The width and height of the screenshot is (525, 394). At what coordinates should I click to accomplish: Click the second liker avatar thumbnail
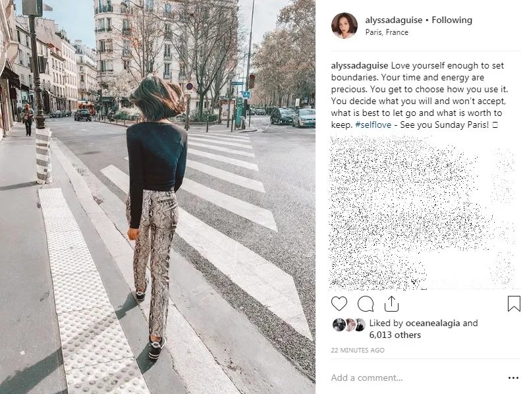pyautogui.click(x=350, y=325)
